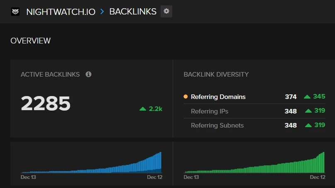Select the orange Referring Domains indicator dot
Viewport: 335px width, 188px height.
[186, 97]
